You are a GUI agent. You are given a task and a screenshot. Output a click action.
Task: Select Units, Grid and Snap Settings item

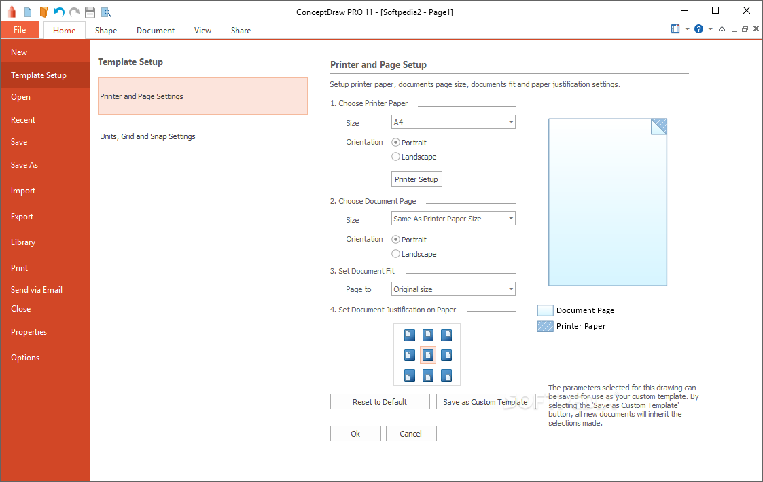point(202,136)
